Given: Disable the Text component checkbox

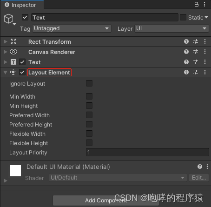Looking at the screenshot, I should 22,62.
